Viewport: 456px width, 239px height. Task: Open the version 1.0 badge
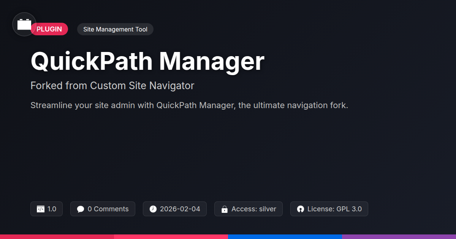(46, 209)
